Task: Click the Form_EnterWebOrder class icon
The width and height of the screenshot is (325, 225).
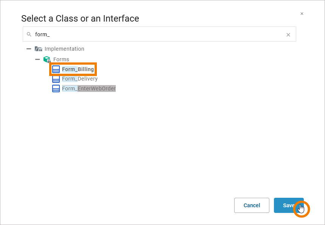Action: [x=56, y=88]
